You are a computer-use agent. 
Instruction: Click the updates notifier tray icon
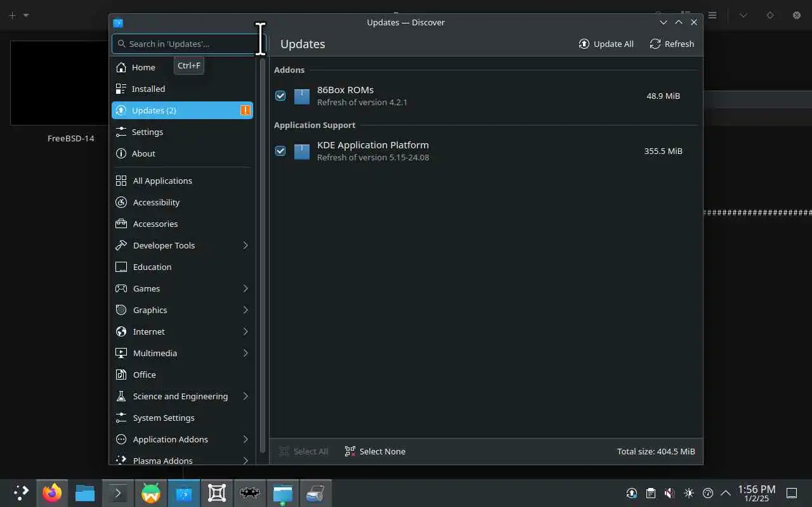(632, 492)
